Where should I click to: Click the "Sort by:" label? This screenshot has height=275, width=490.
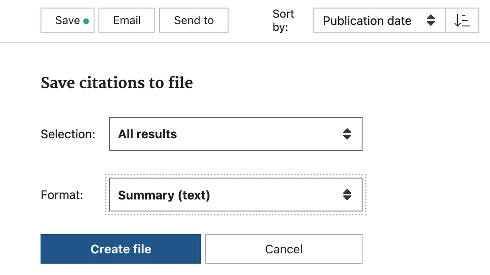(283, 20)
